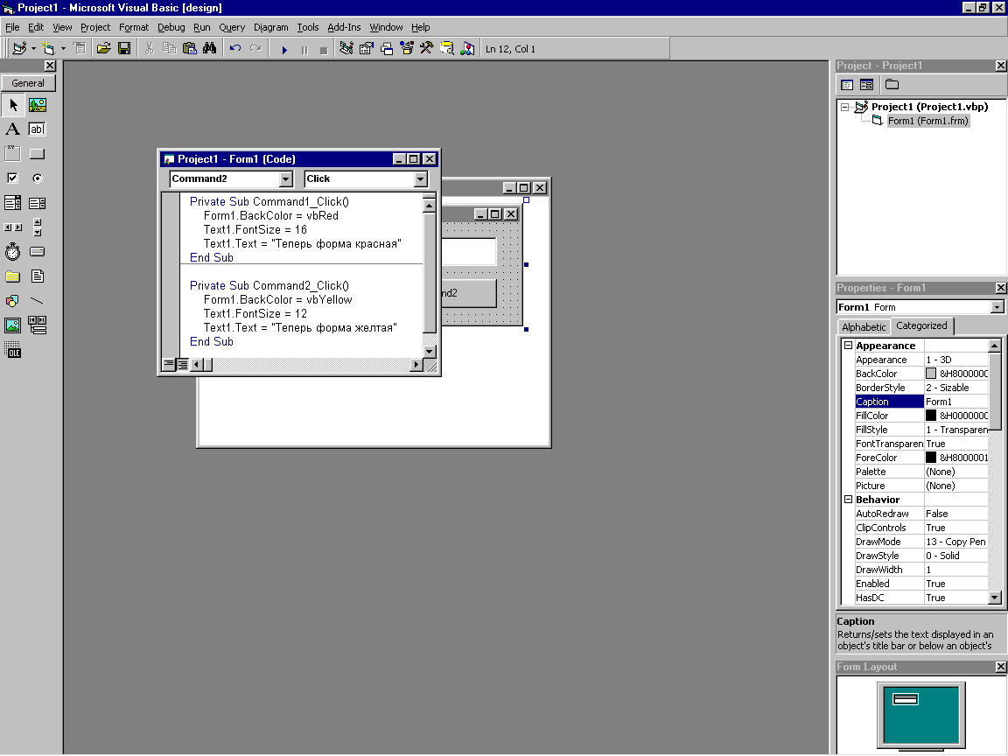The height and width of the screenshot is (756, 1008).
Task: Select the OptionButton tool in toolbox
Action: [38, 178]
